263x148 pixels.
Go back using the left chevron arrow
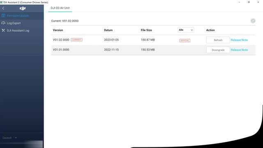click(3, 8)
